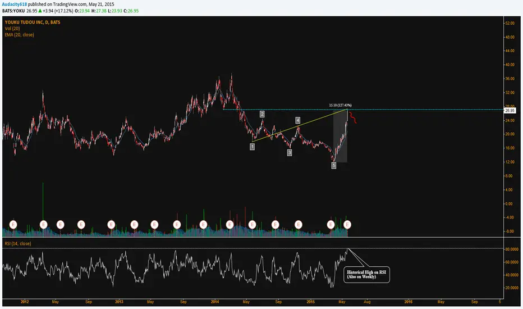The width and height of the screenshot is (523, 309).
Task: Select the wave label 1 marker
Action: [252, 147]
